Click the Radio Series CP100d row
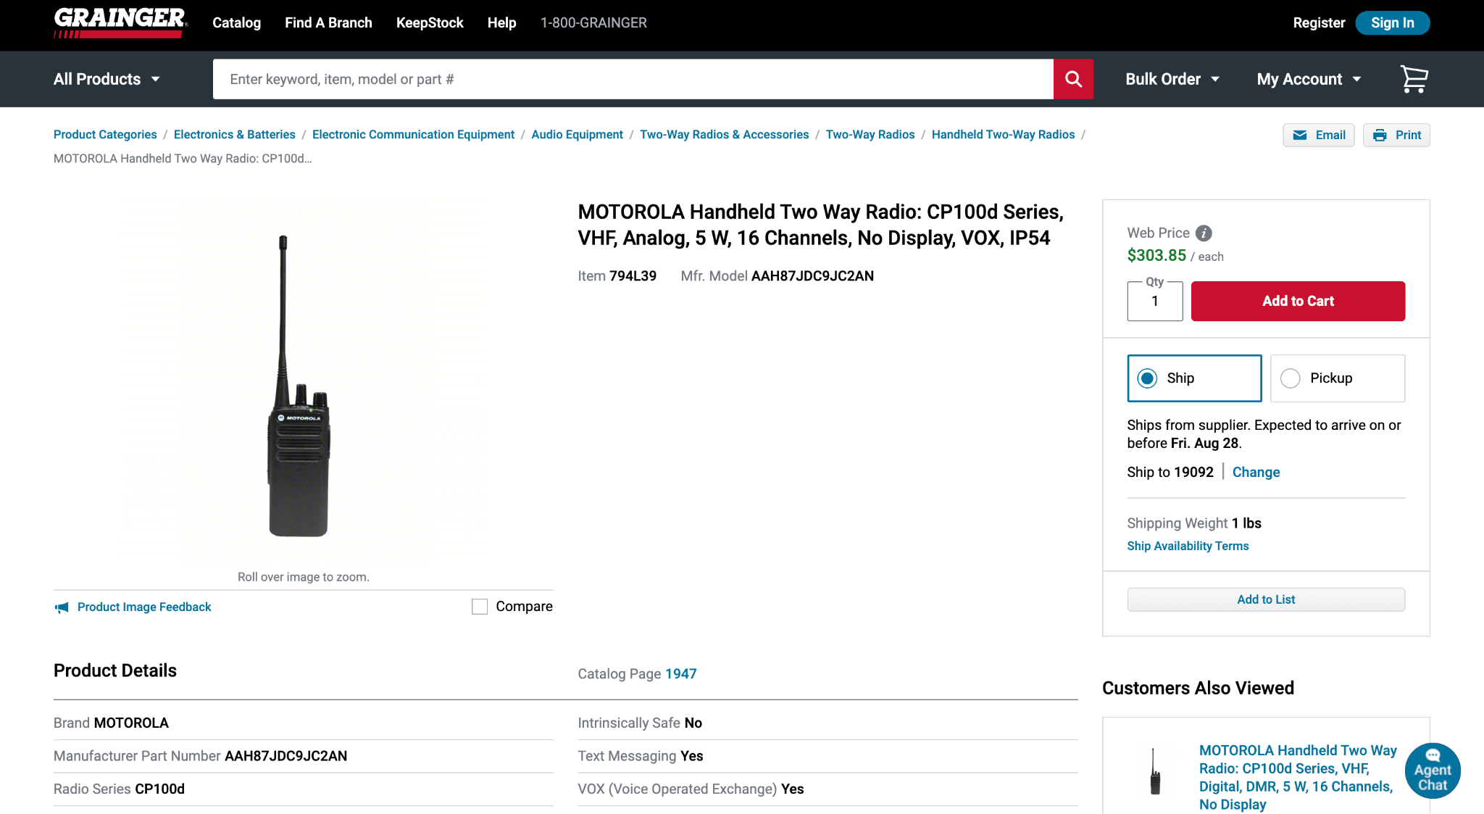 (x=304, y=789)
